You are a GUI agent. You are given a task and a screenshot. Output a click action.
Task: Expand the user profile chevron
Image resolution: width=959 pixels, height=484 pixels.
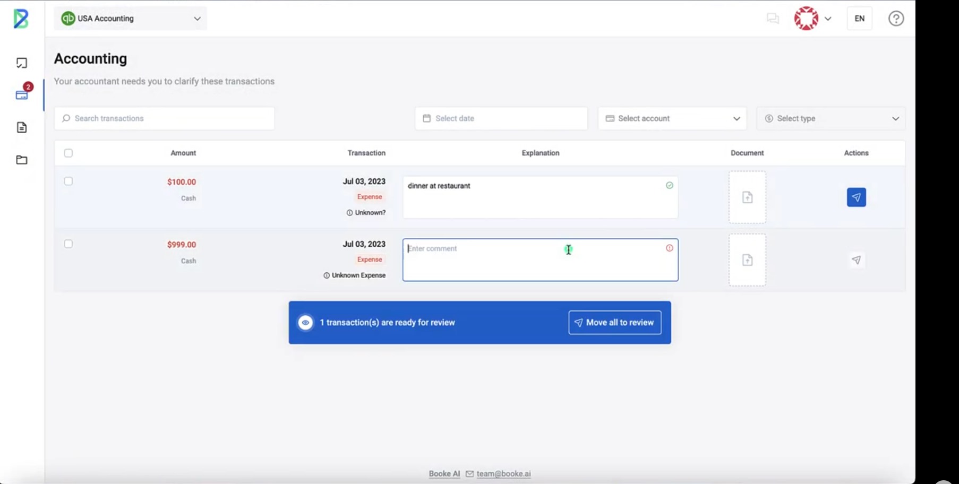(828, 19)
